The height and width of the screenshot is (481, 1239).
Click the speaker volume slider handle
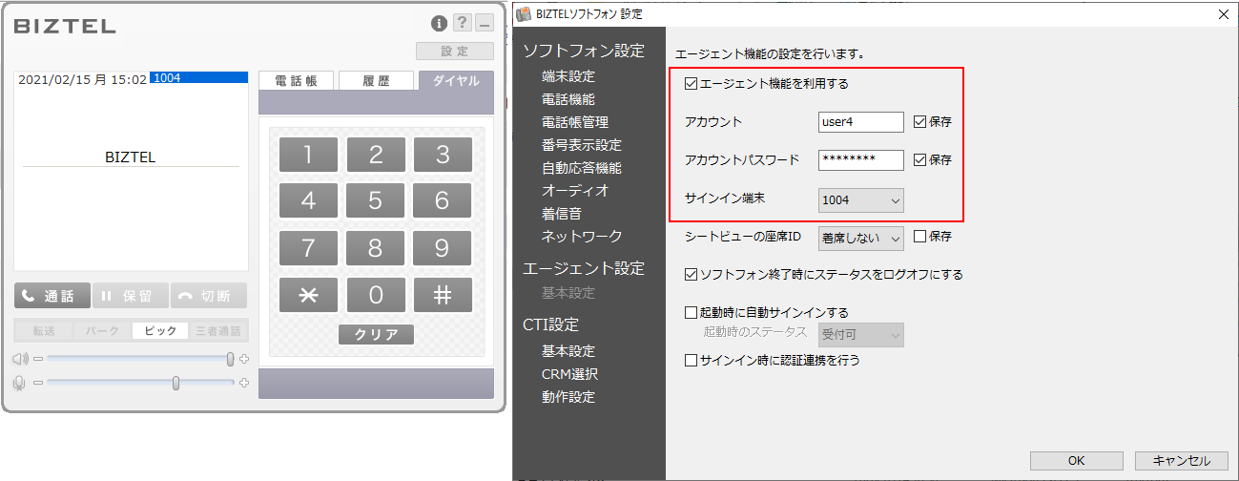(230, 359)
